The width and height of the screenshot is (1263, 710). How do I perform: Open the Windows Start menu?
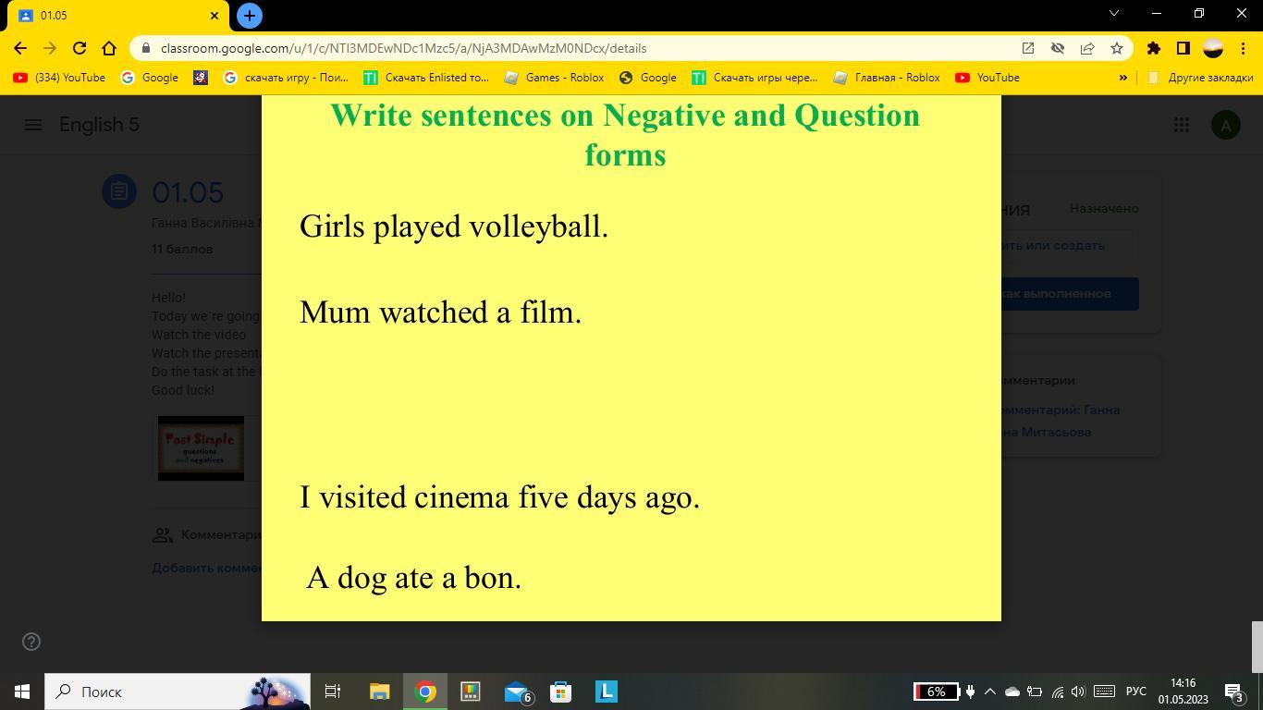tap(22, 692)
